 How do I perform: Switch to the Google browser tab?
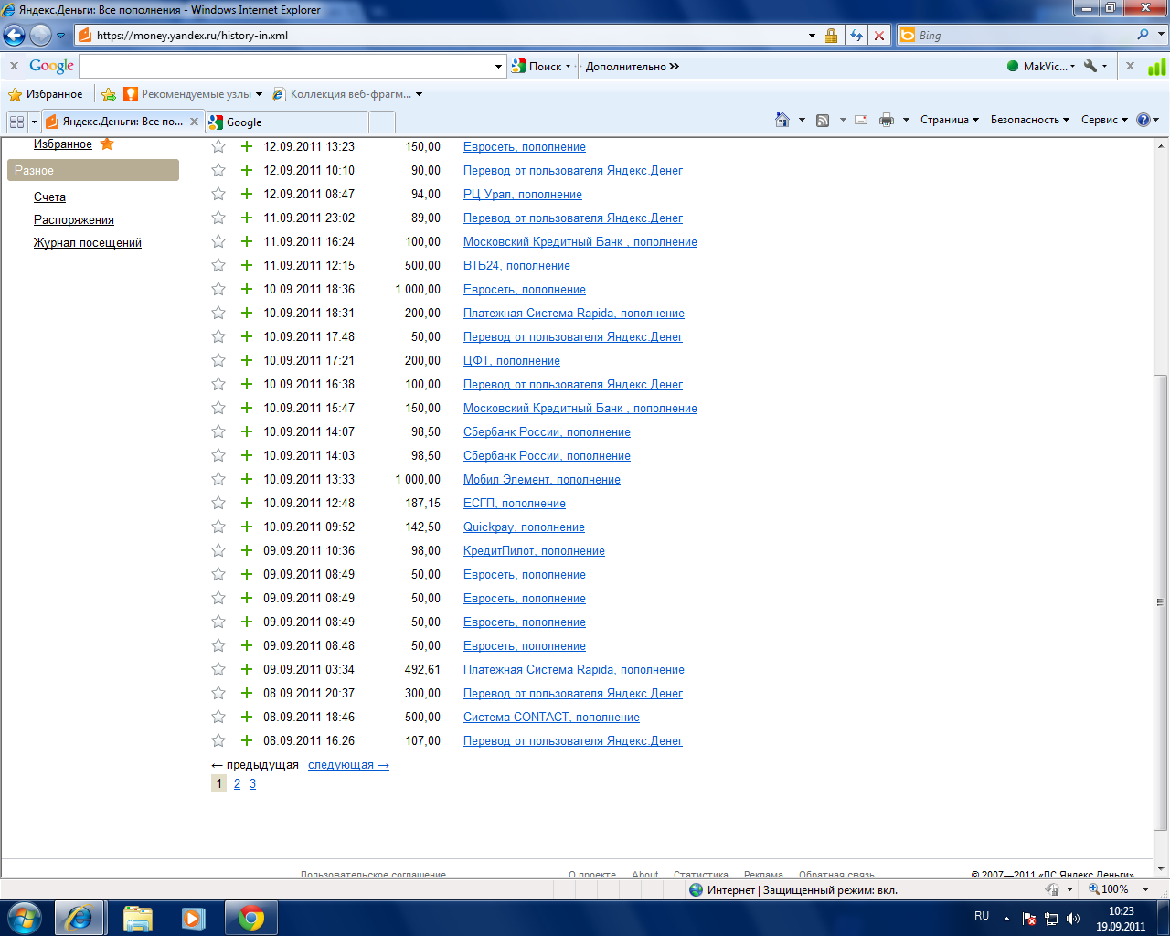click(287, 122)
